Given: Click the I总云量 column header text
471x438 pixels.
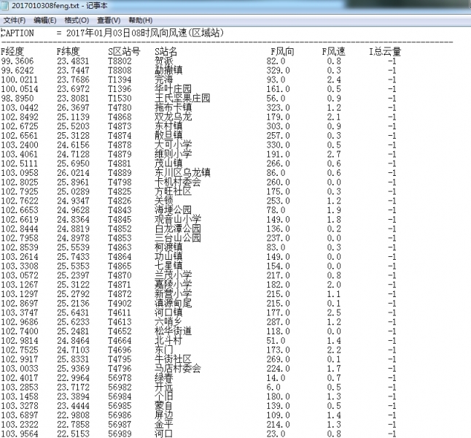Looking at the screenshot, I should tap(385, 52).
